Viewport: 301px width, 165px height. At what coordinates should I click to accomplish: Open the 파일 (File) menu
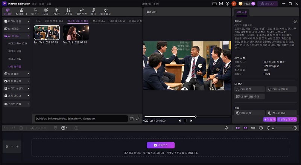click(34, 4)
